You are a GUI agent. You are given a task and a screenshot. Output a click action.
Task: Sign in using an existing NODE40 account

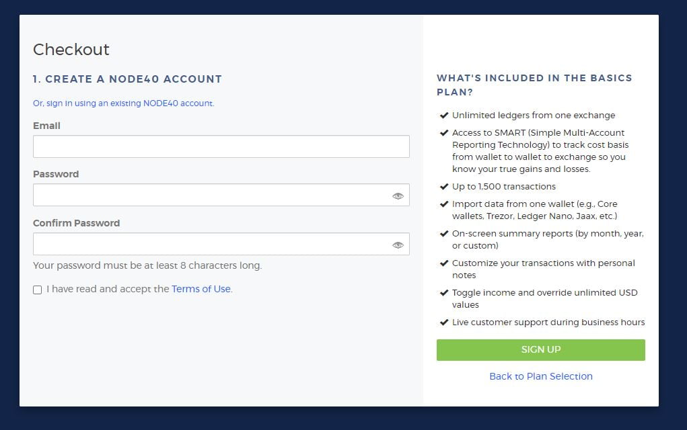[x=124, y=103]
